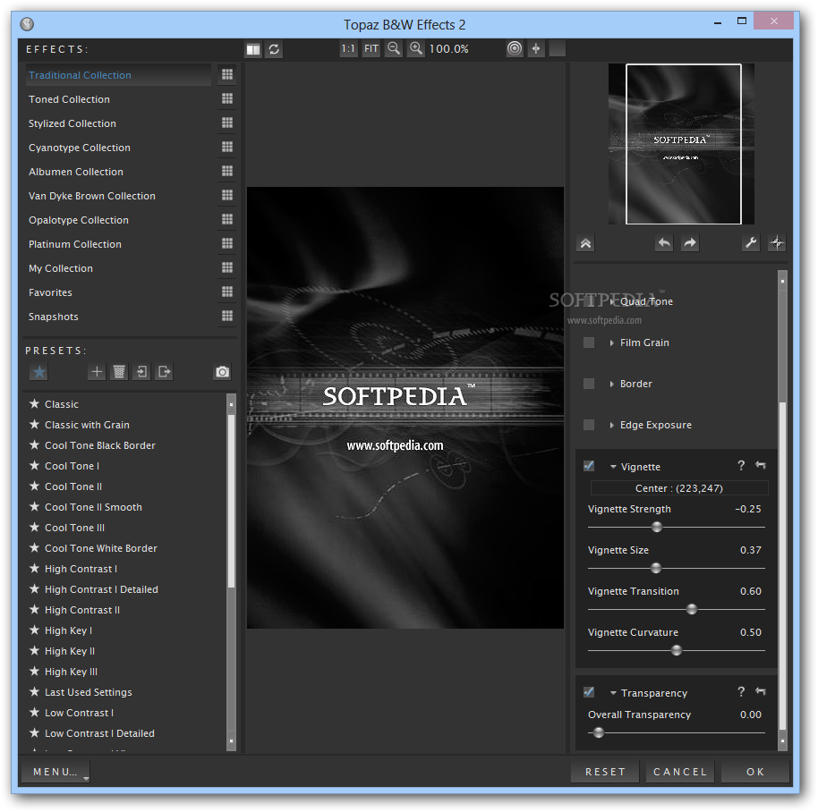Image resolution: width=818 pixels, height=812 pixels.
Task: Click the RESET button
Action: point(605,772)
